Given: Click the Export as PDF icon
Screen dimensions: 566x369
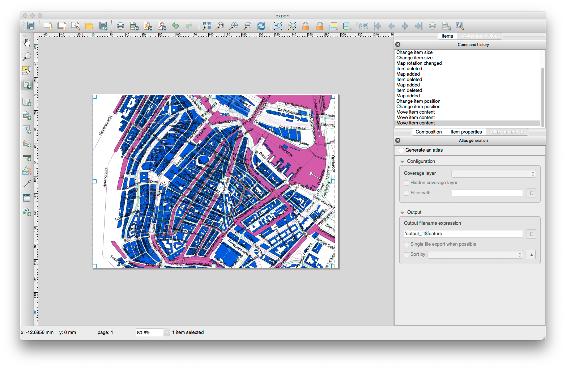Looking at the screenshot, I should [162, 26].
